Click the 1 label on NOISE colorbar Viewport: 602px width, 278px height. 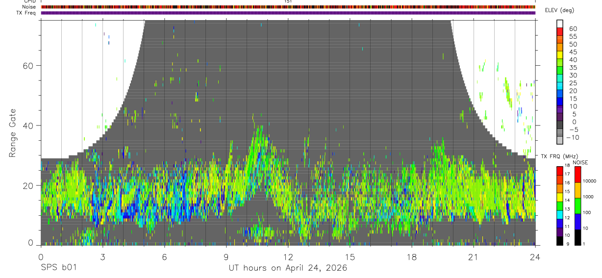pos(584,244)
